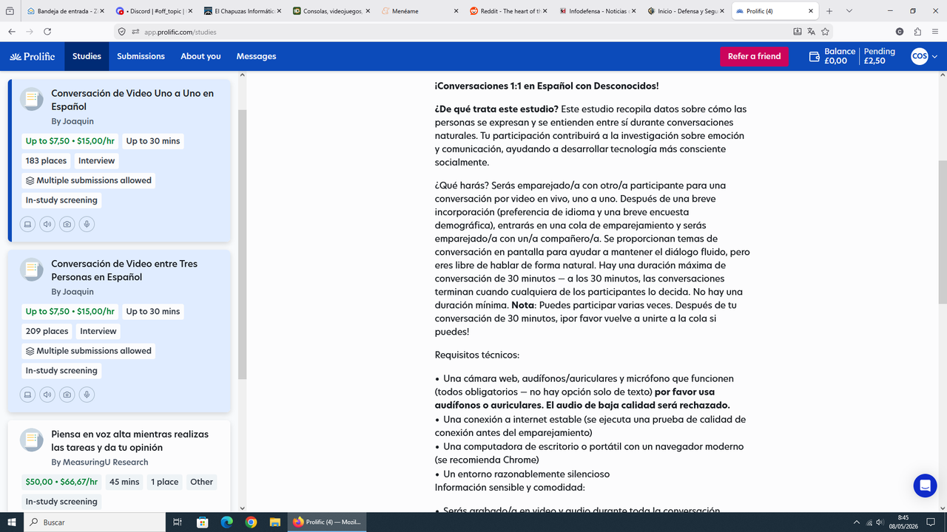Open the Firefox application menu

(935, 32)
